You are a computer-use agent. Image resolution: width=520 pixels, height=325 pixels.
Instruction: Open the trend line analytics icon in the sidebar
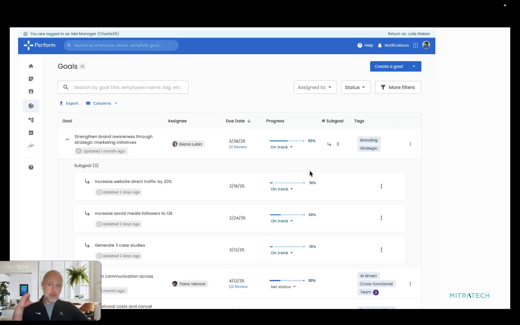pyautogui.click(x=31, y=146)
